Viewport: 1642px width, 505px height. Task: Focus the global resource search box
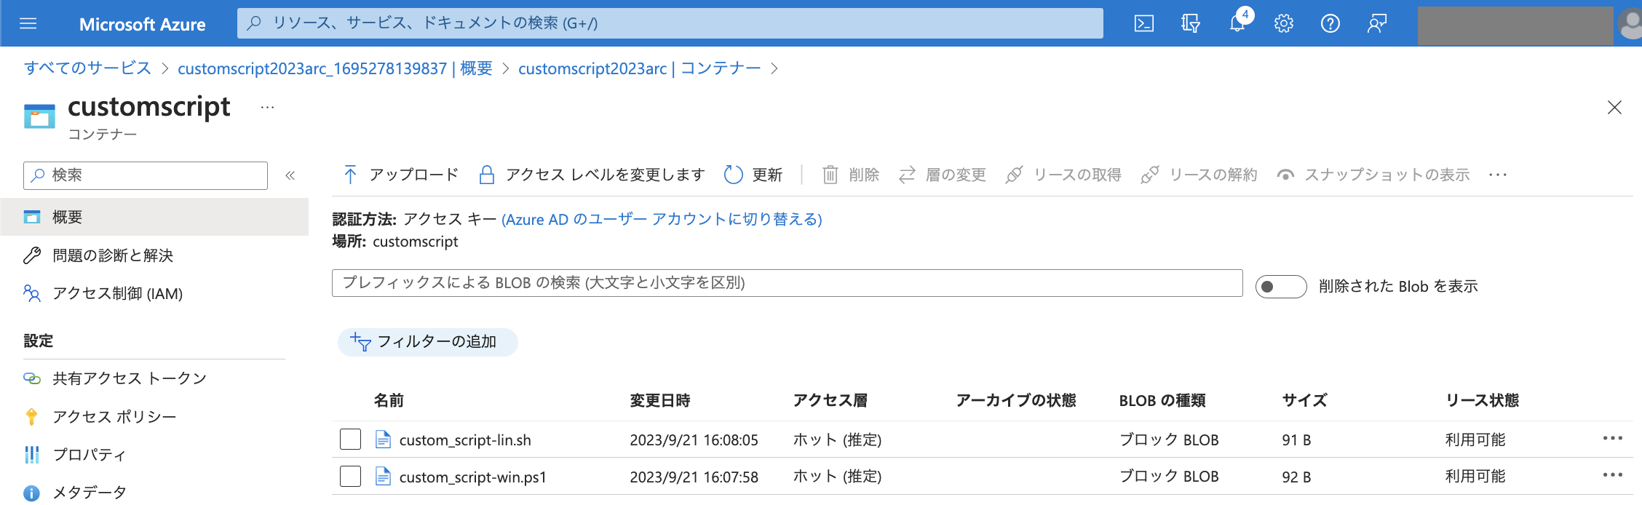point(670,23)
